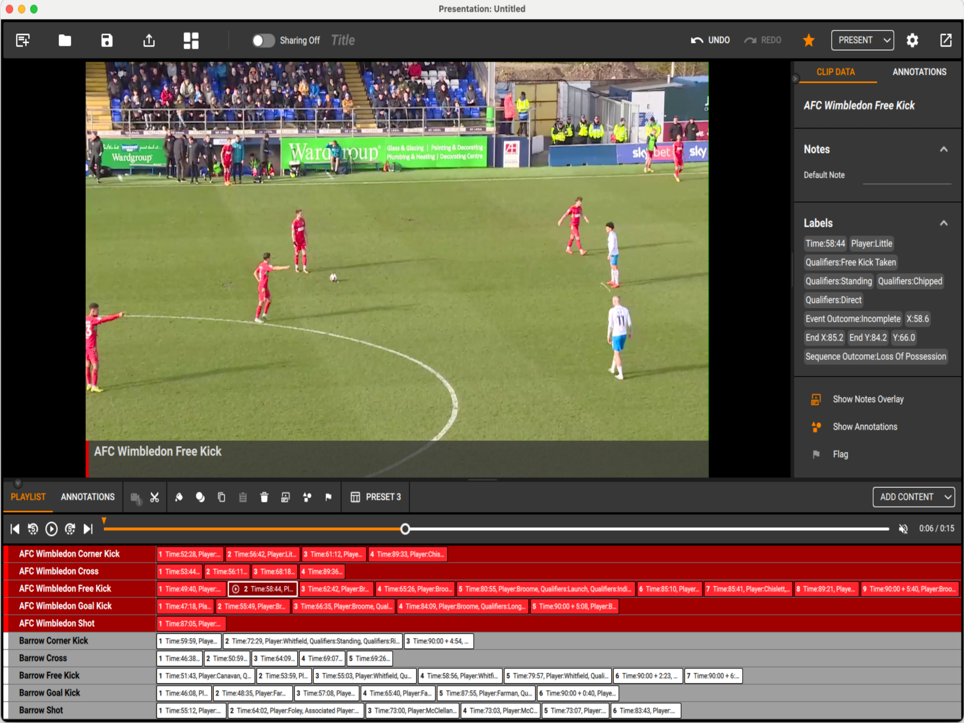
Task: Select AFC Wimbledon Cross row label
Action: 59,571
